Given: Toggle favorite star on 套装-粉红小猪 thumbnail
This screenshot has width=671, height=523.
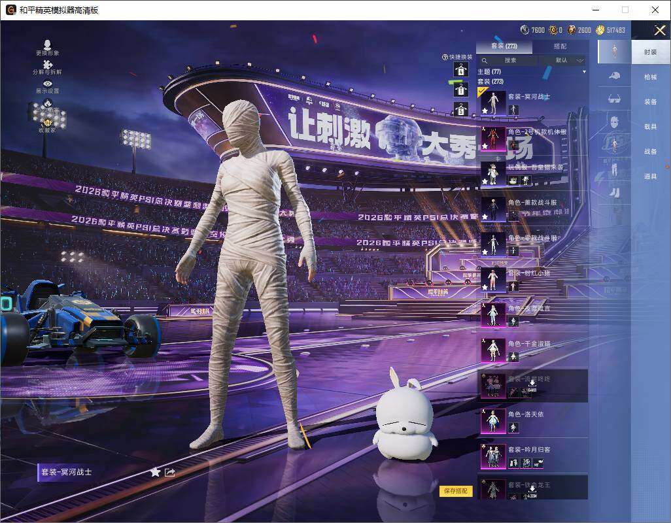Looking at the screenshot, I should pos(485,288).
